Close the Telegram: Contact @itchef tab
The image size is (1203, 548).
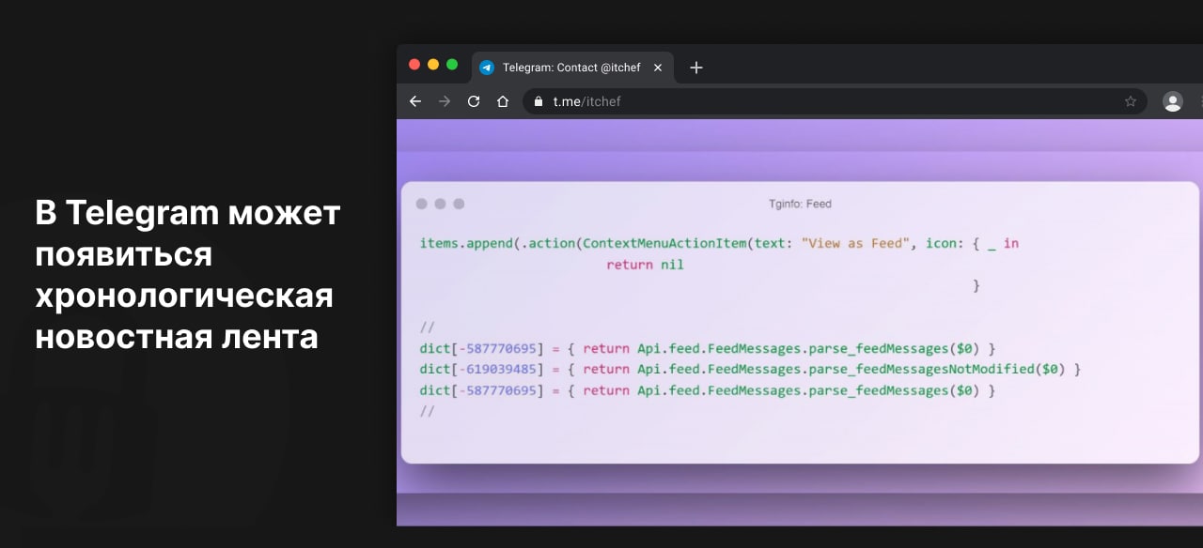click(x=658, y=68)
